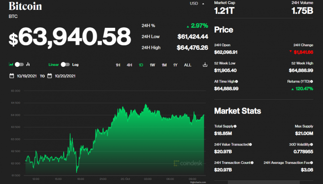Click the 10/20/2021 end date field
This screenshot has height=184, width=323.
click(x=65, y=76)
